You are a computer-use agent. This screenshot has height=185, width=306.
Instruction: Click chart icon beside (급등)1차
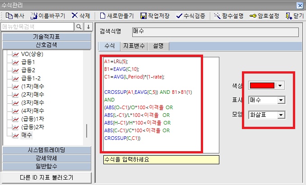(x=15, y=119)
